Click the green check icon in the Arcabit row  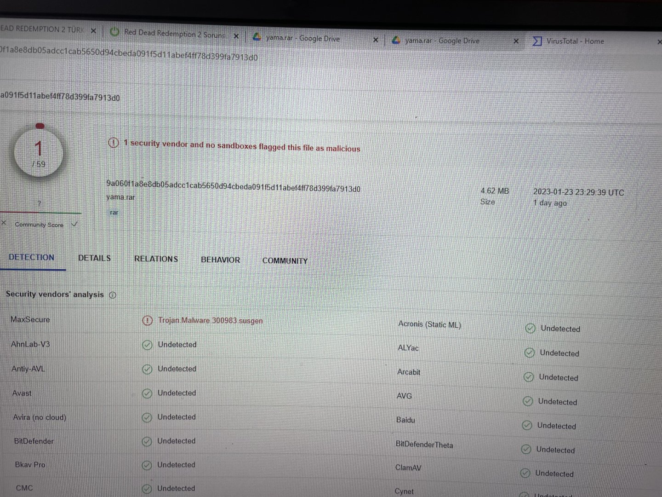click(529, 377)
